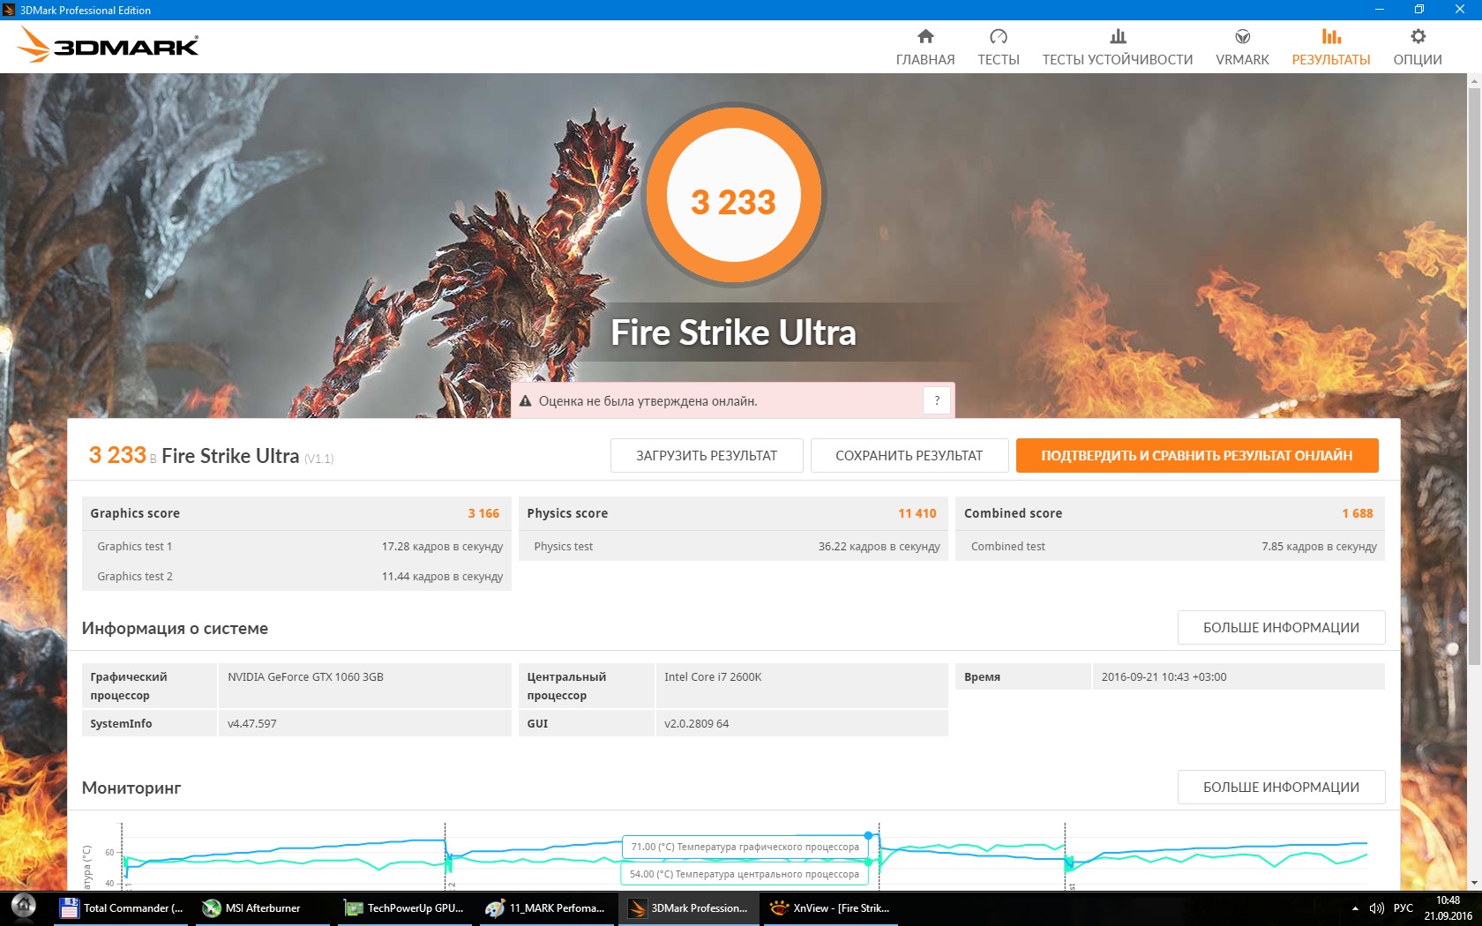The height and width of the screenshot is (926, 1482).
Task: Click the vertical scrollbar down arrow
Action: [1474, 883]
